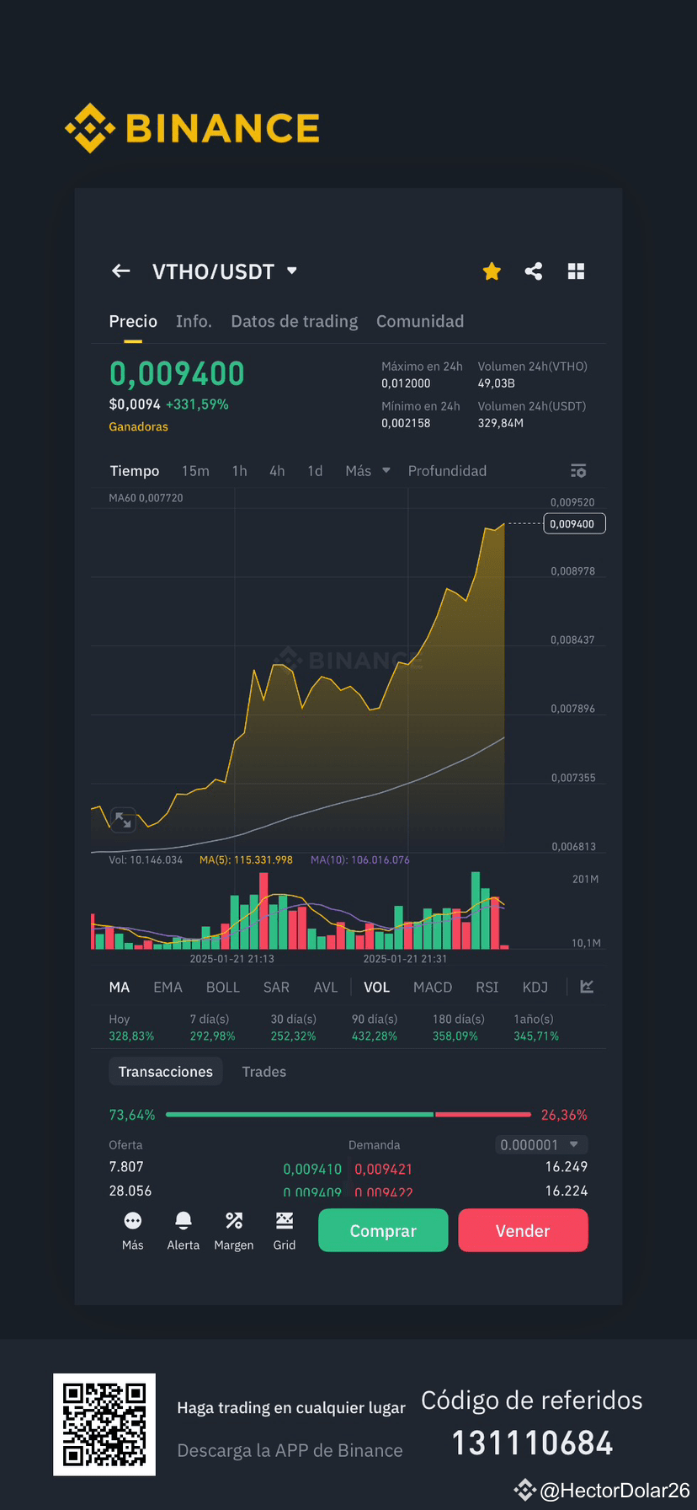The image size is (697, 1510).
Task: Click the Volumen 24h(USDT) 329,84M value
Action: click(x=501, y=423)
